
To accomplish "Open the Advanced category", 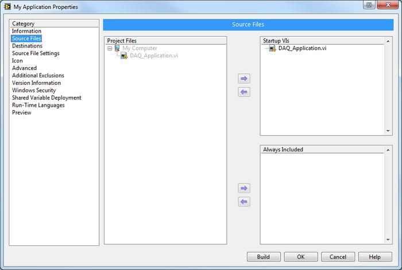I will [x=24, y=68].
